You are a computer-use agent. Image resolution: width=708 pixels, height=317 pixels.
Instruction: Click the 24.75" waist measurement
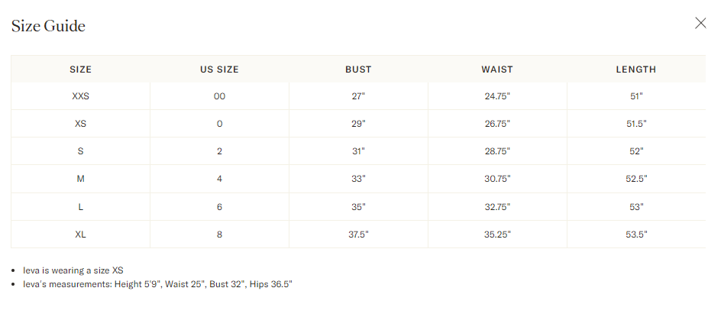[x=497, y=96]
